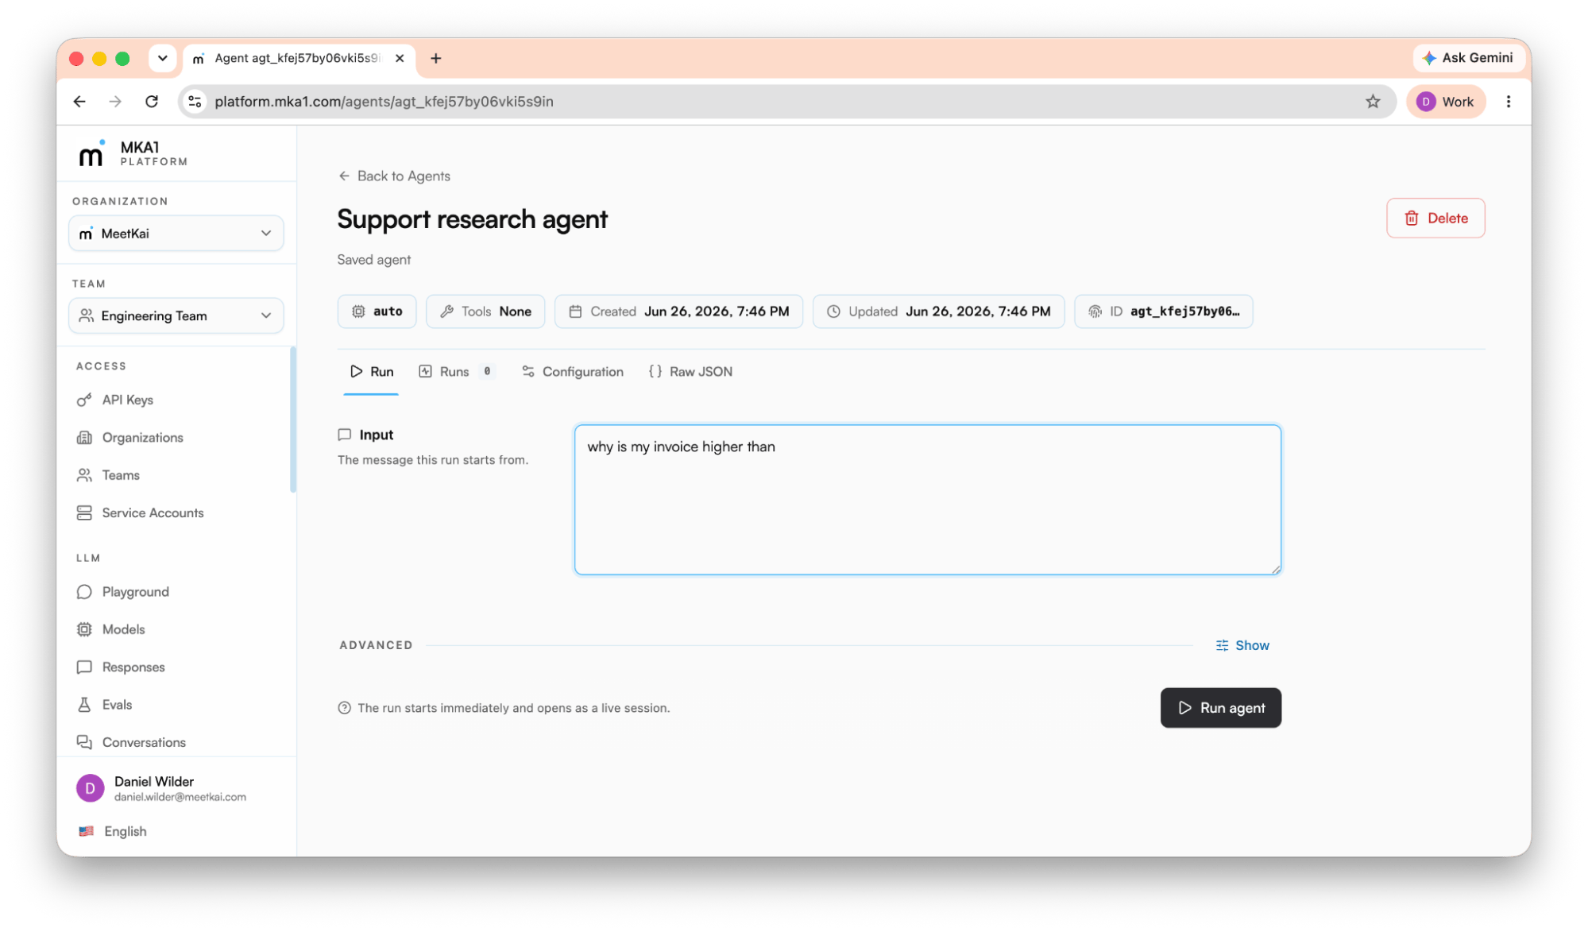Open Chrome's three-dot menu

click(x=1509, y=102)
